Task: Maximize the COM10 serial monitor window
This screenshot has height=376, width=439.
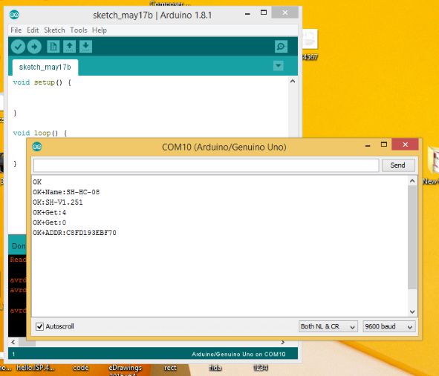Action: pos(384,145)
